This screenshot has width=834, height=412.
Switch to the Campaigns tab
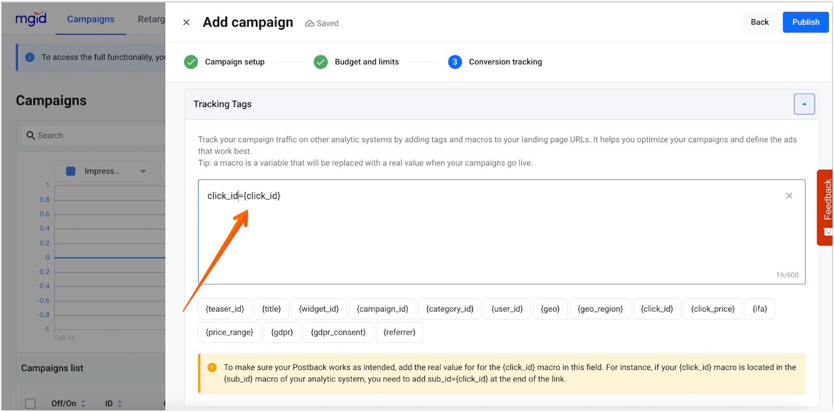(x=91, y=19)
